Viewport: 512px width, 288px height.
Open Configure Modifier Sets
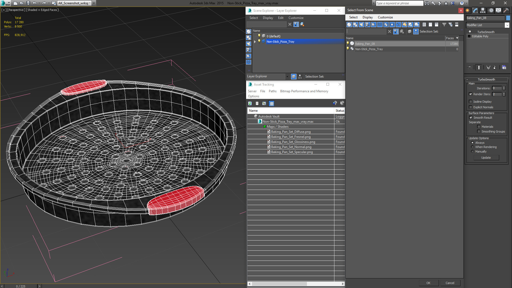pyautogui.click(x=504, y=67)
